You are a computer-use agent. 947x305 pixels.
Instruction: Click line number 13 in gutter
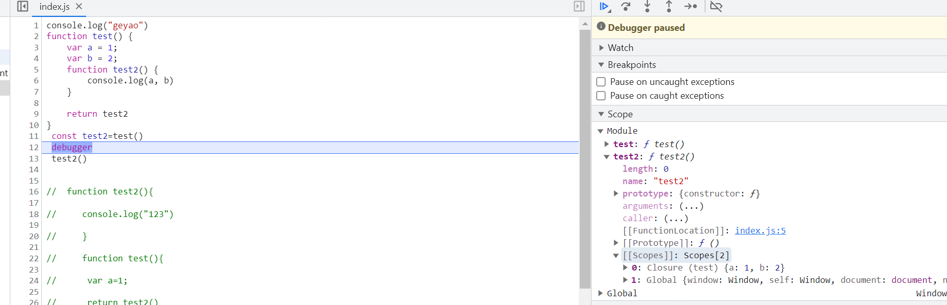click(34, 159)
